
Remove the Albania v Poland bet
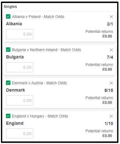(x=111, y=17)
